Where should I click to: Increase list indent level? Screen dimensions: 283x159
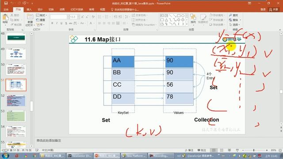coord(120,17)
